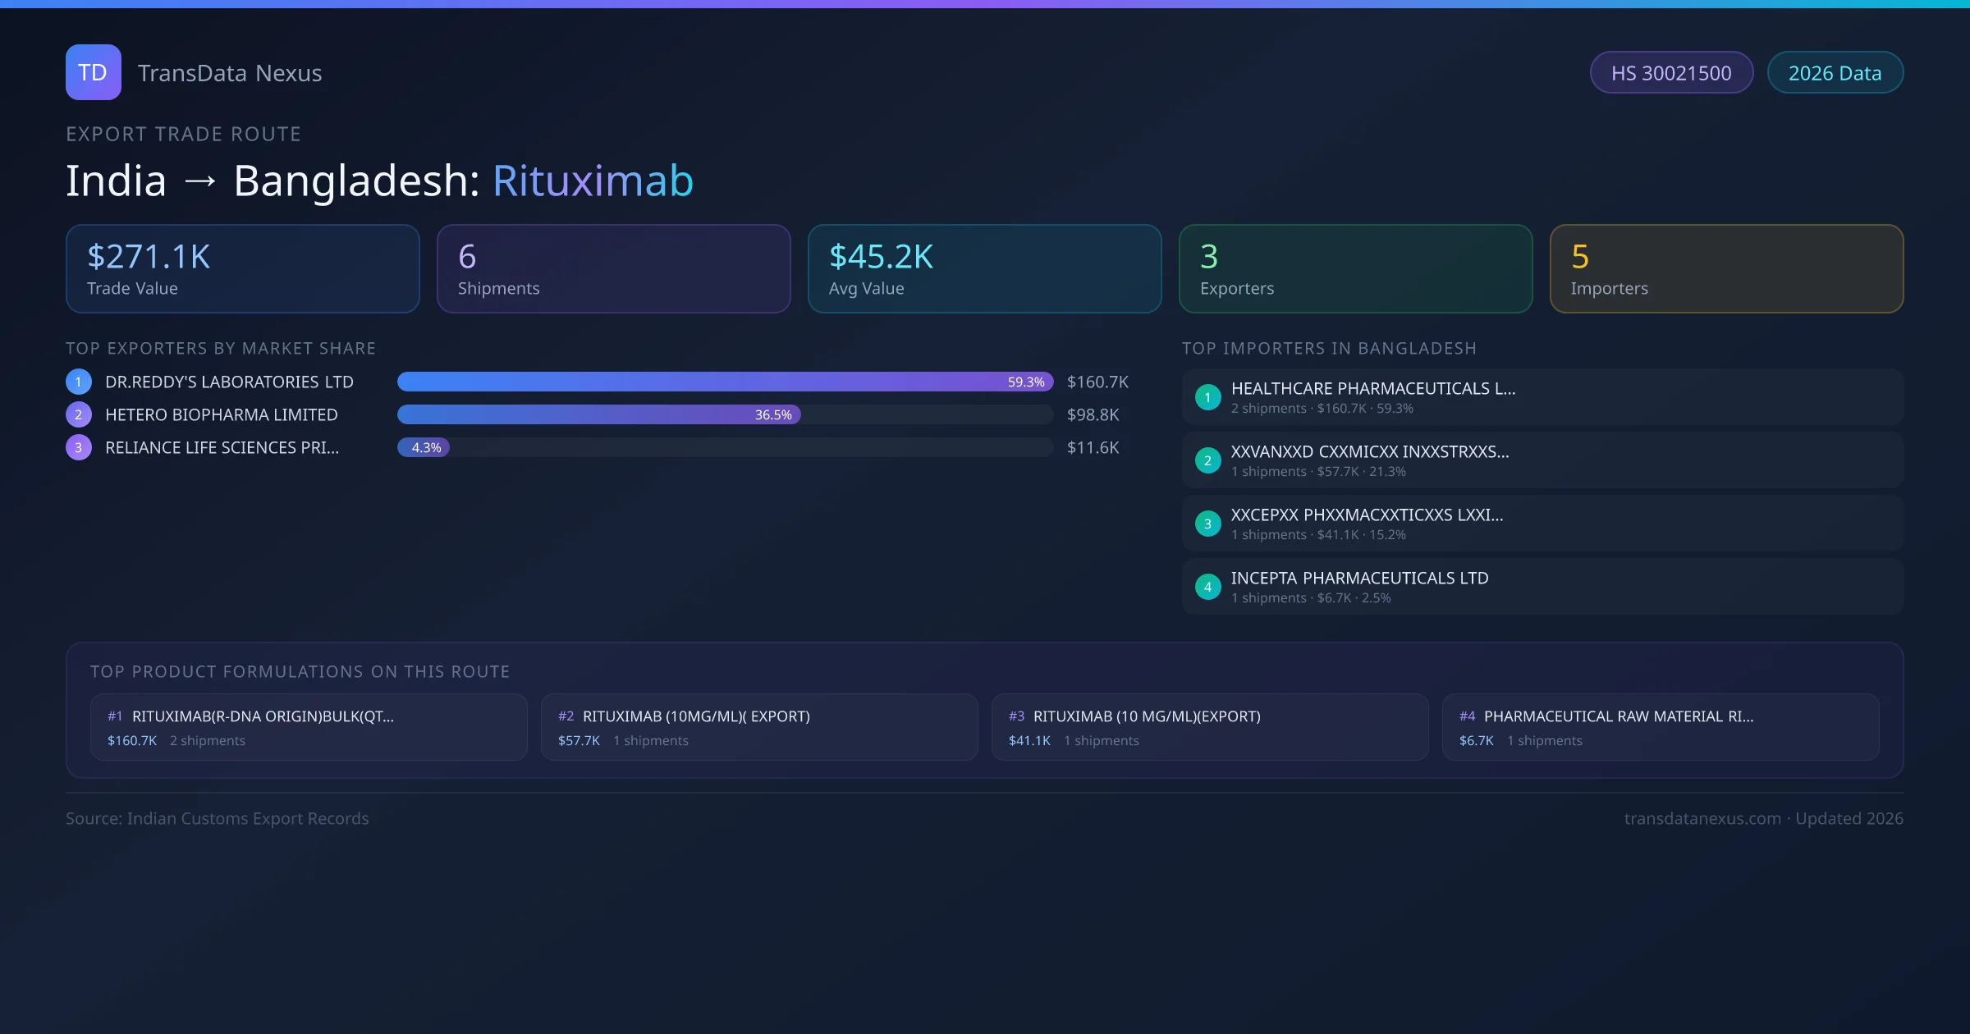Click the TD logo icon
The width and height of the screenshot is (1970, 1034).
point(93,72)
